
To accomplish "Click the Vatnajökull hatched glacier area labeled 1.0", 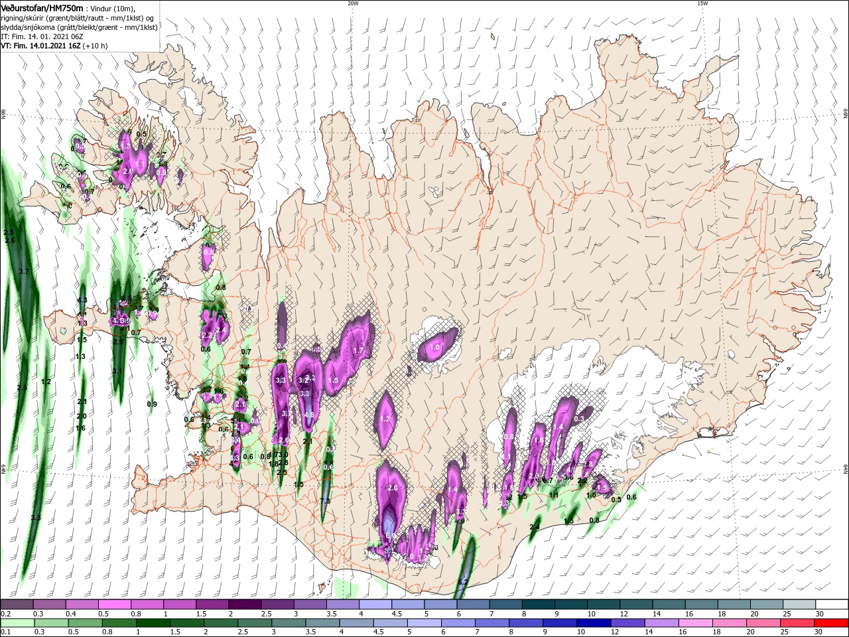I will click(434, 345).
